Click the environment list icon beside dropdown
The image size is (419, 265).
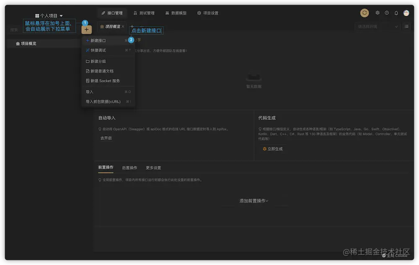click(406, 26)
